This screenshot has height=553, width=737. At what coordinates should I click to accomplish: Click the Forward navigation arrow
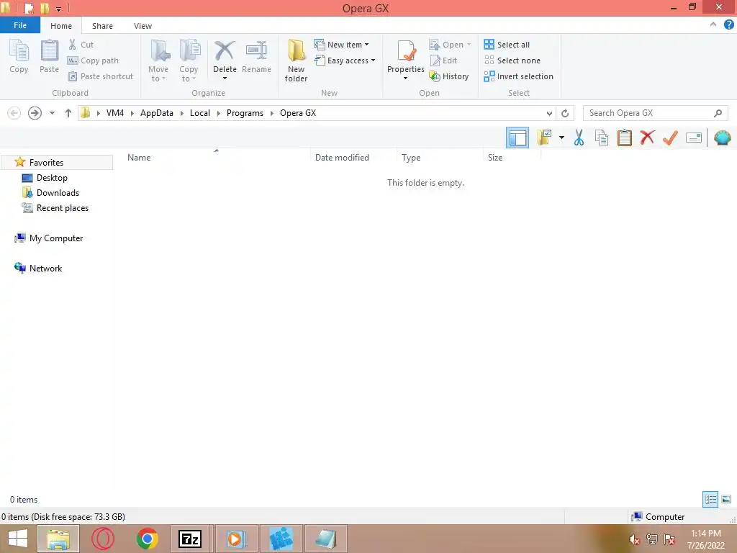tap(35, 113)
